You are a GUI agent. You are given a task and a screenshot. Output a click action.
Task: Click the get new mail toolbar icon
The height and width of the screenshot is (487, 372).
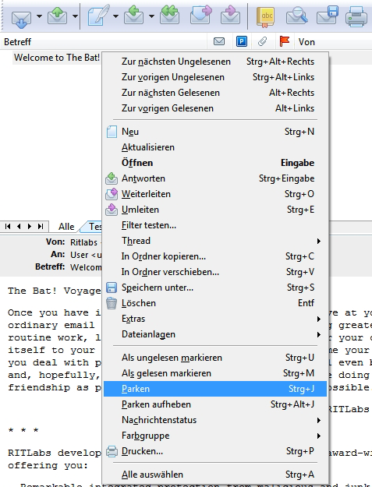click(x=21, y=19)
